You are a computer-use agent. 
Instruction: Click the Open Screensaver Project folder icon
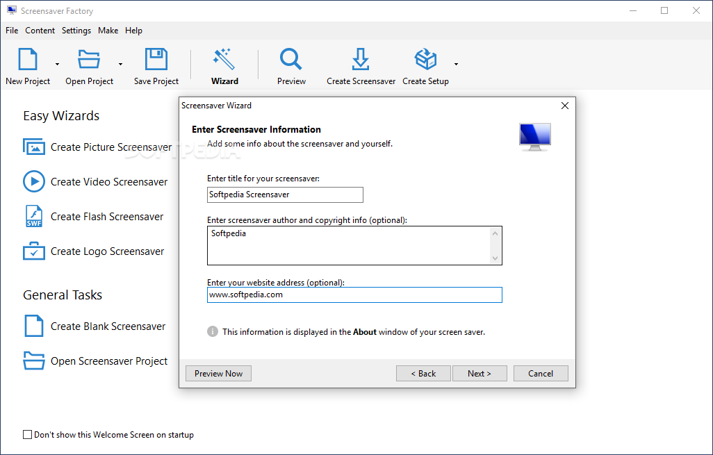[x=34, y=361]
